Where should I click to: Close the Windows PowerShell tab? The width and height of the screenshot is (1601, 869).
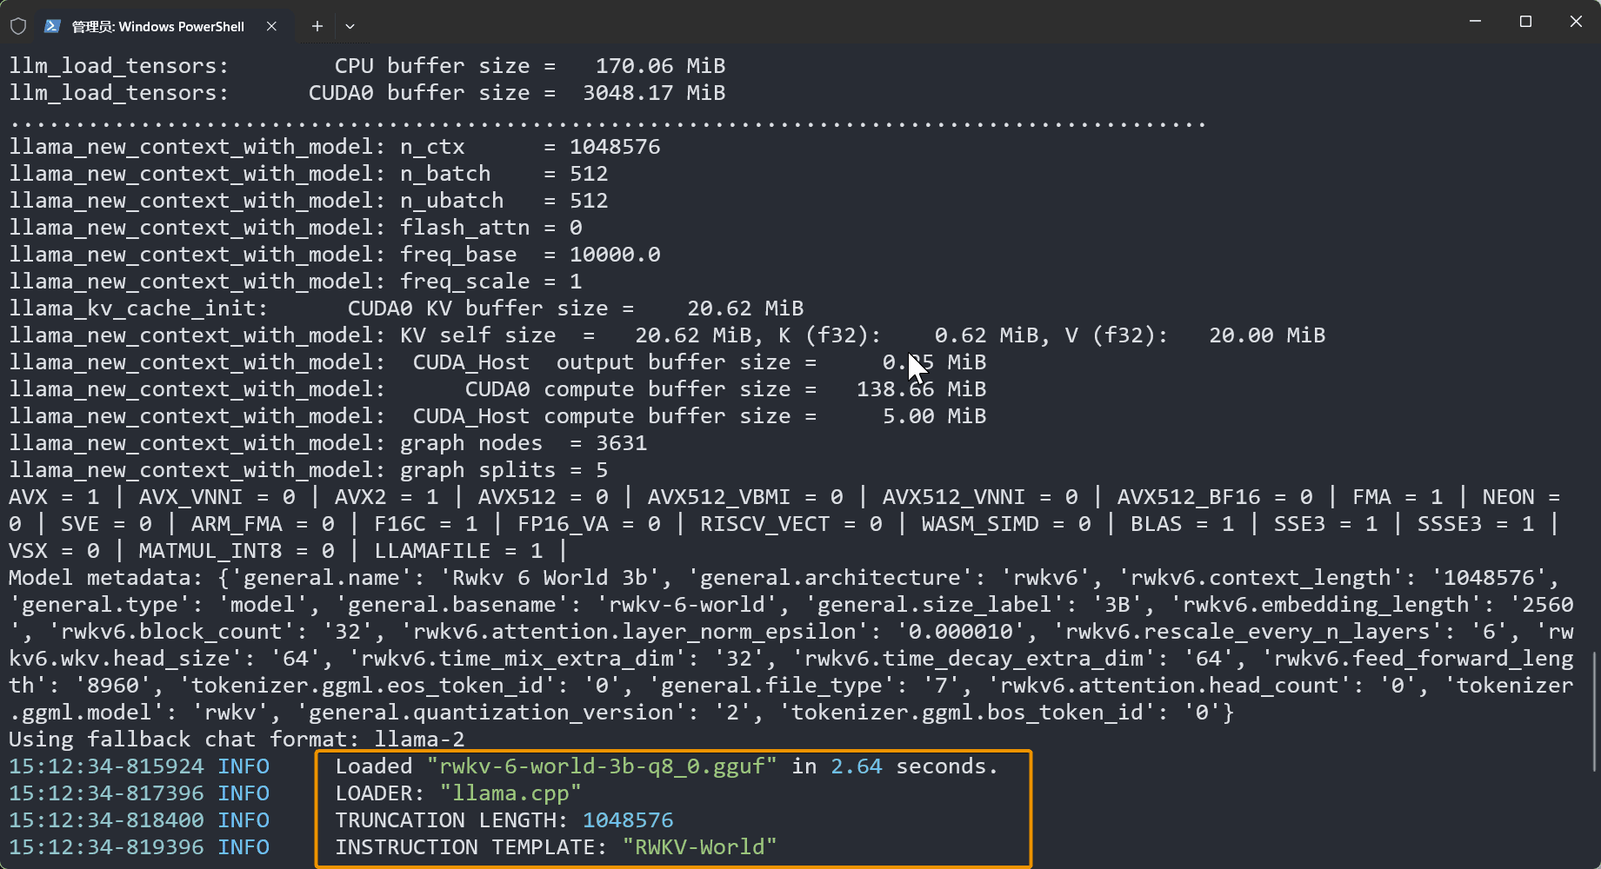click(270, 26)
